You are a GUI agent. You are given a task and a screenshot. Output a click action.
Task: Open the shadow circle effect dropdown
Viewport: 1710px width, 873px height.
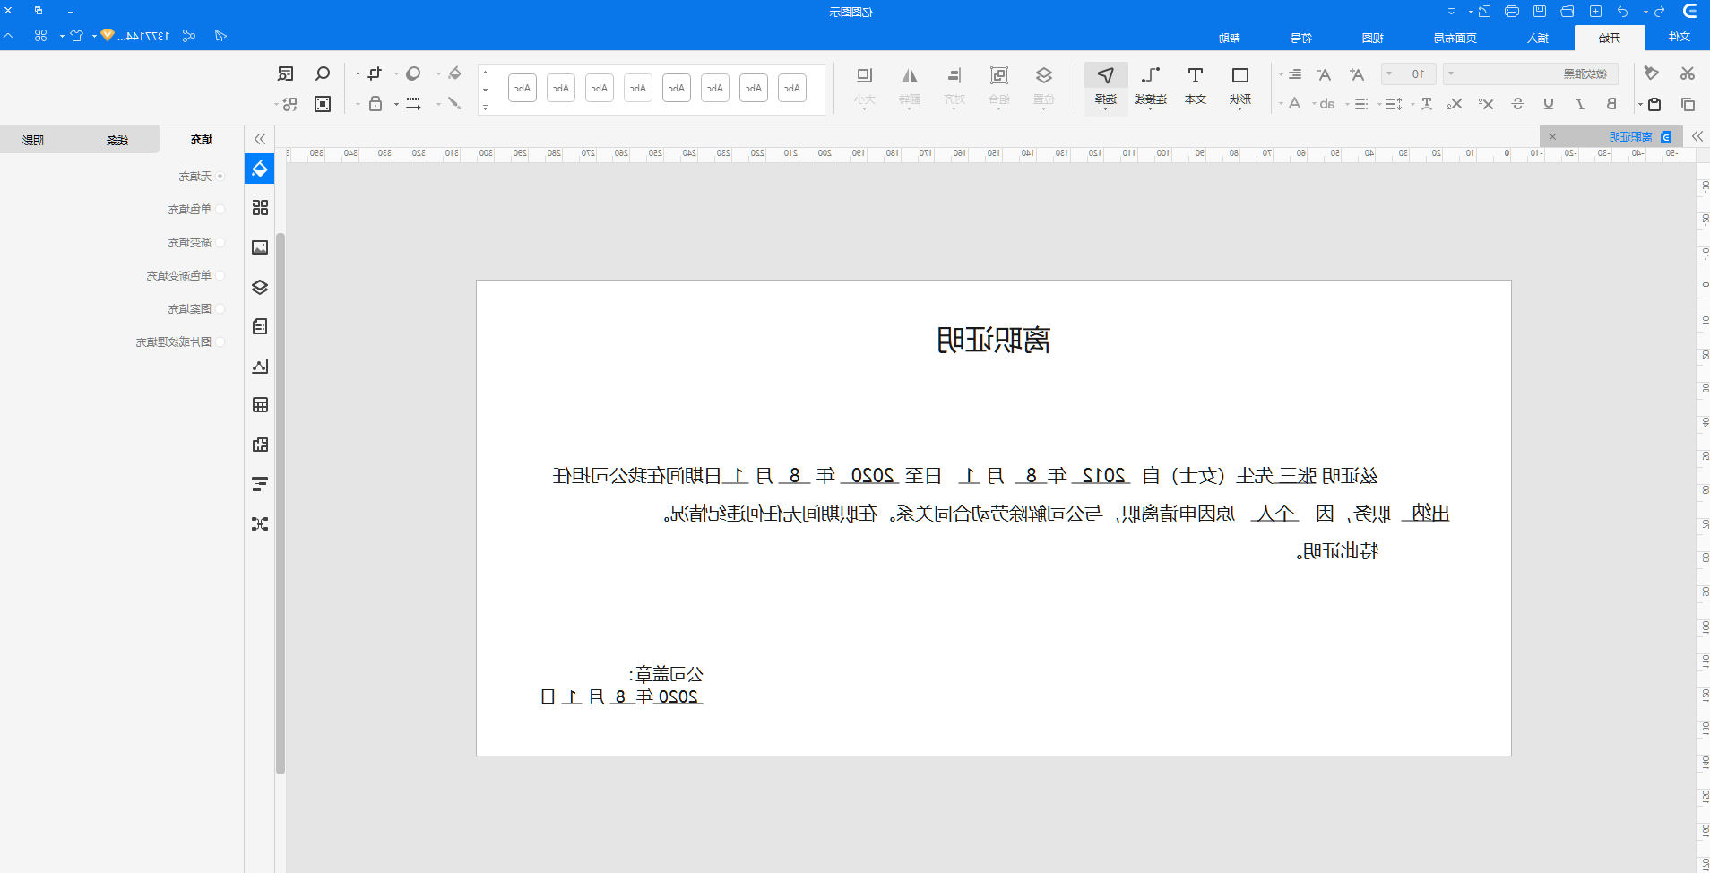(408, 73)
